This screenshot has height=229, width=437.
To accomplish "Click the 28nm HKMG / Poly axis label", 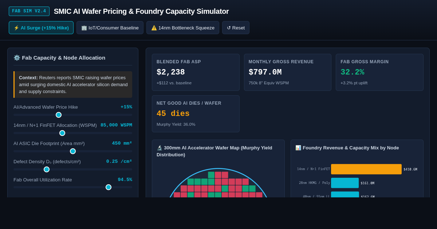I will [314, 183].
